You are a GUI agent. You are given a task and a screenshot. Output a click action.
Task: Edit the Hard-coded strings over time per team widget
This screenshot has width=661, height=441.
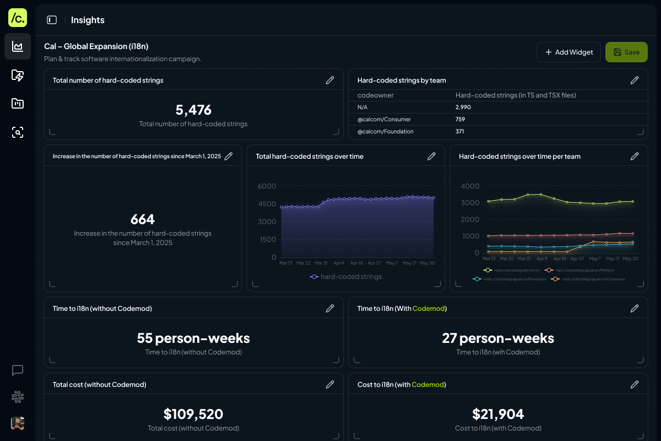(x=635, y=157)
